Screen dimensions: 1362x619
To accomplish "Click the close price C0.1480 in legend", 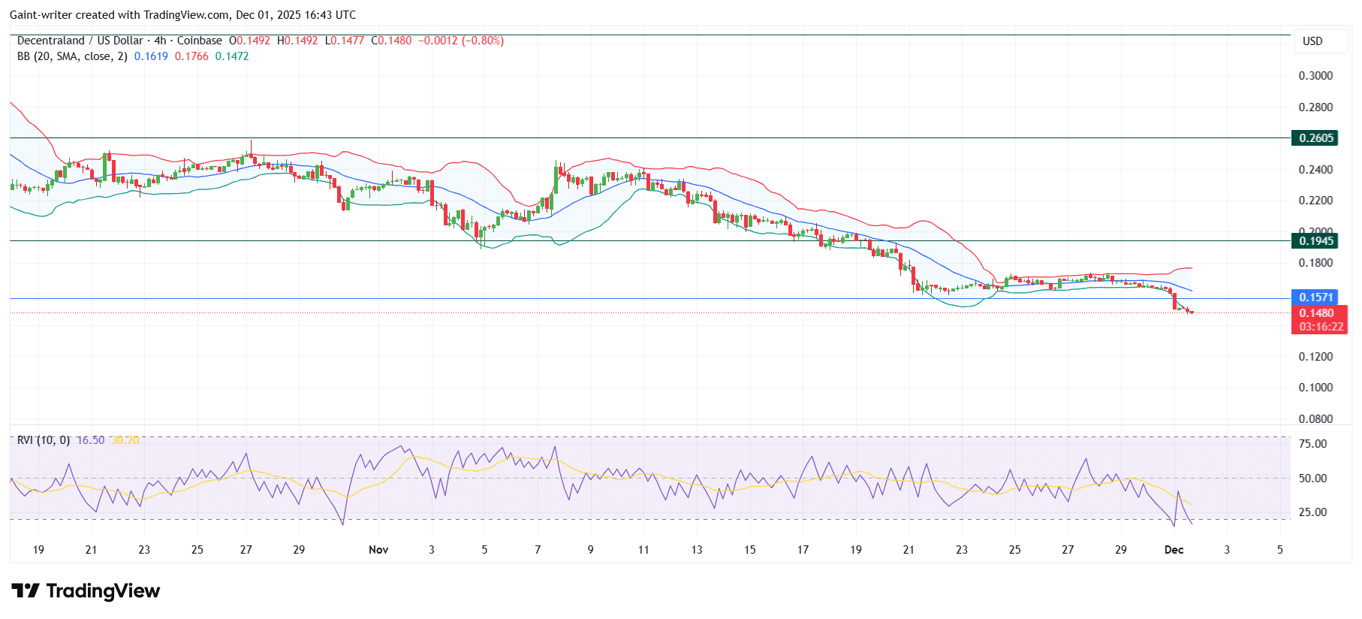I will [391, 41].
